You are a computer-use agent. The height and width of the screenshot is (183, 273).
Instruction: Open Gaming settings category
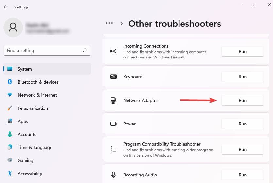(x=47, y=160)
